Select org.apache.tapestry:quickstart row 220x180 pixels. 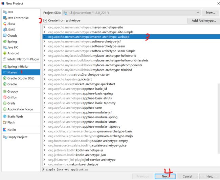[x=131, y=79]
